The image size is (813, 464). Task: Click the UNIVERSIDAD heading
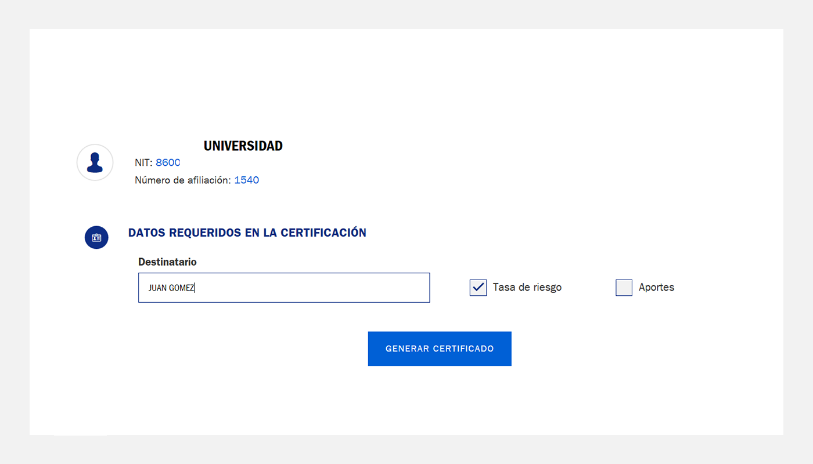[243, 146]
